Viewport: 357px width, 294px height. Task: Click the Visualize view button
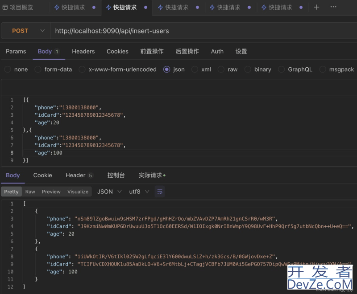[x=78, y=192]
